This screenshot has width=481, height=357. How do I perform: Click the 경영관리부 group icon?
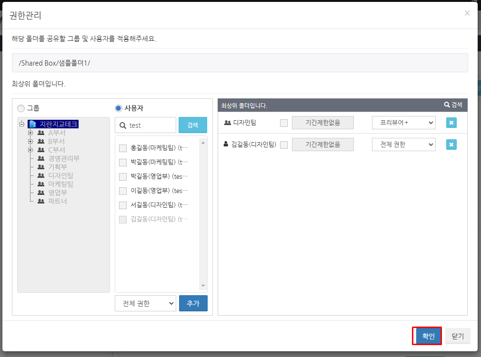coord(41,158)
